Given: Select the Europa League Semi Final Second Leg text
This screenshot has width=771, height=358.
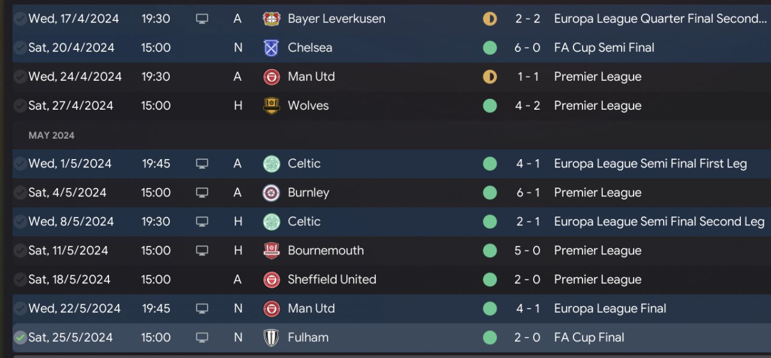Looking at the screenshot, I should (660, 222).
